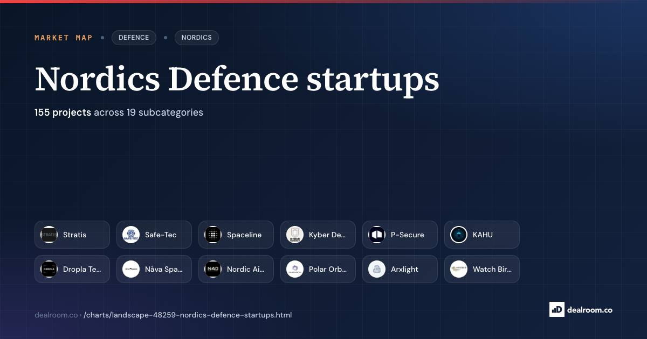This screenshot has width=647, height=339.
Task: Open the Polar Orb... company name
Action: point(328,269)
